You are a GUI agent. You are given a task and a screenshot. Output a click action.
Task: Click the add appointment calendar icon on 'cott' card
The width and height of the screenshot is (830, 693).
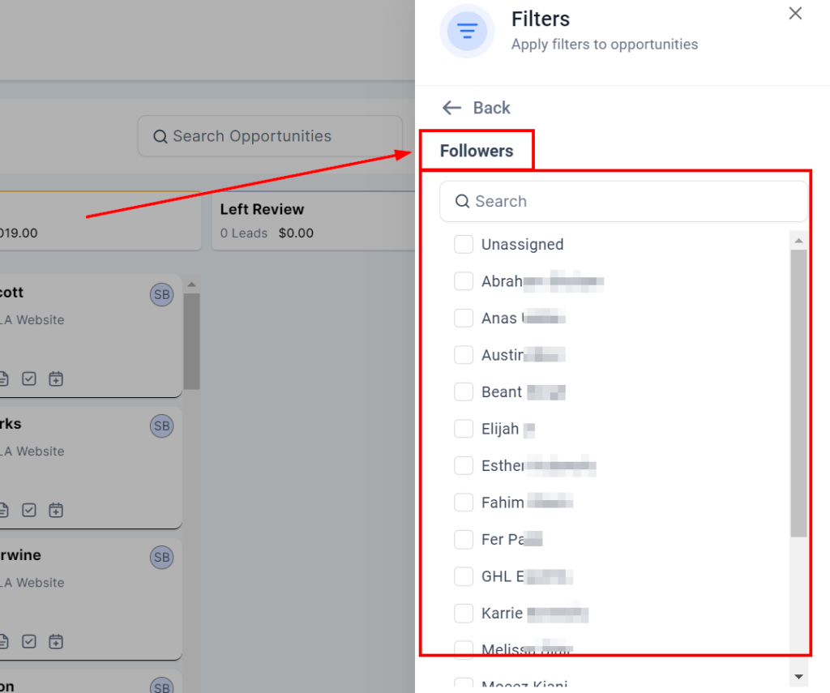point(55,379)
